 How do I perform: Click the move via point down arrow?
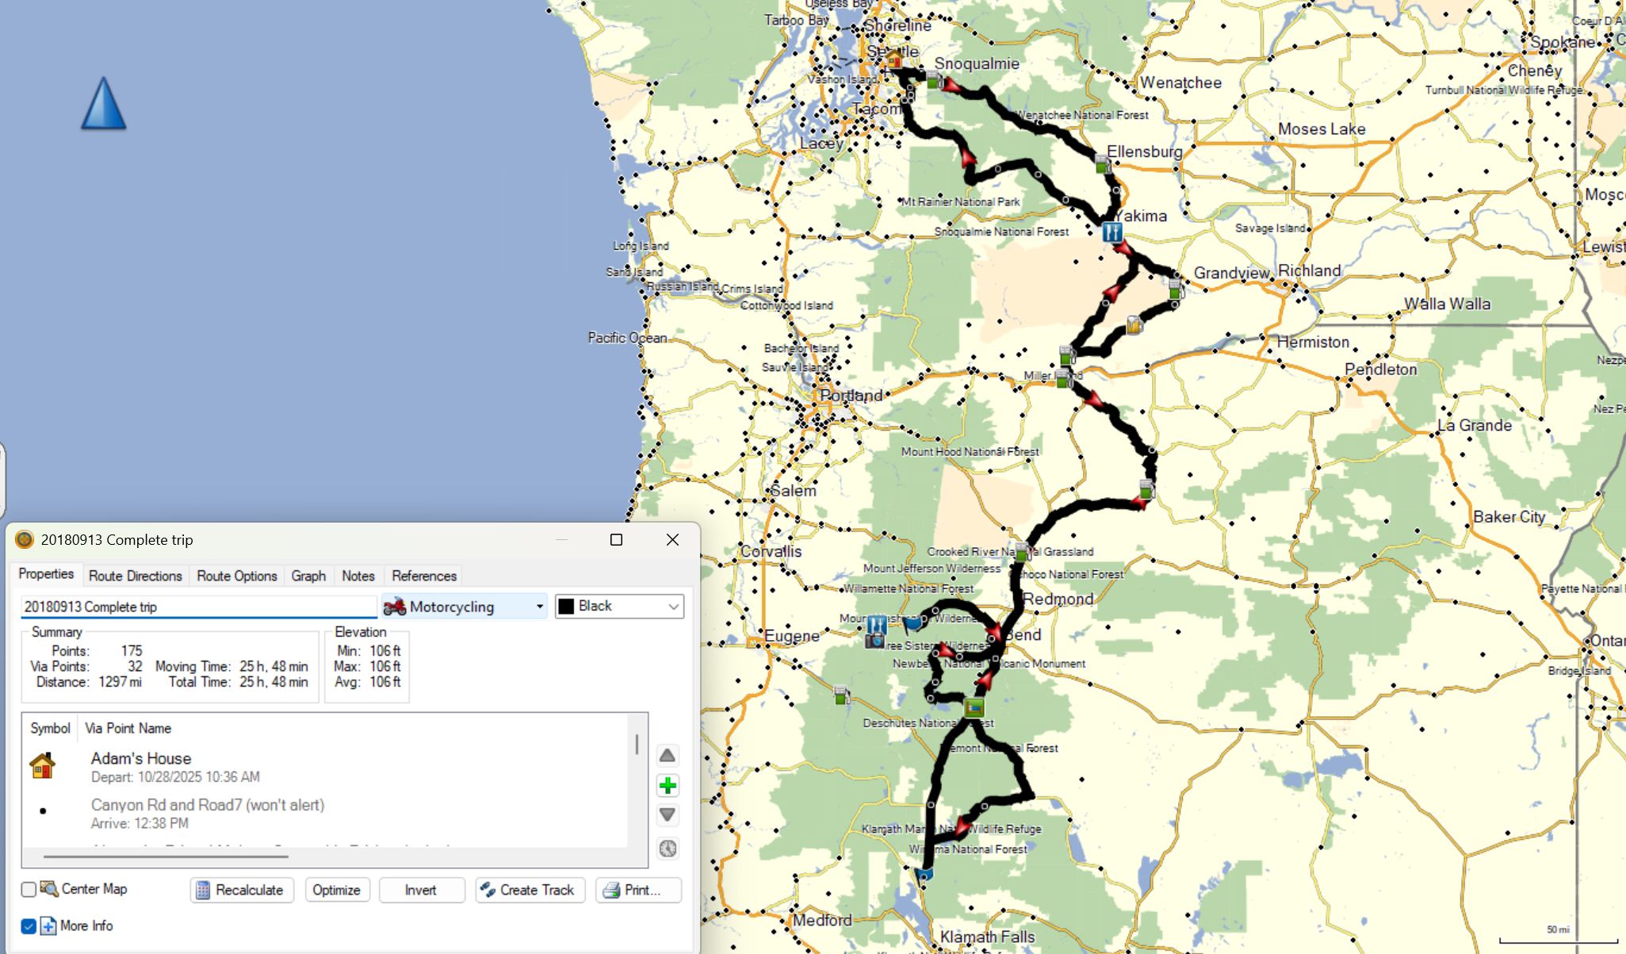668,814
